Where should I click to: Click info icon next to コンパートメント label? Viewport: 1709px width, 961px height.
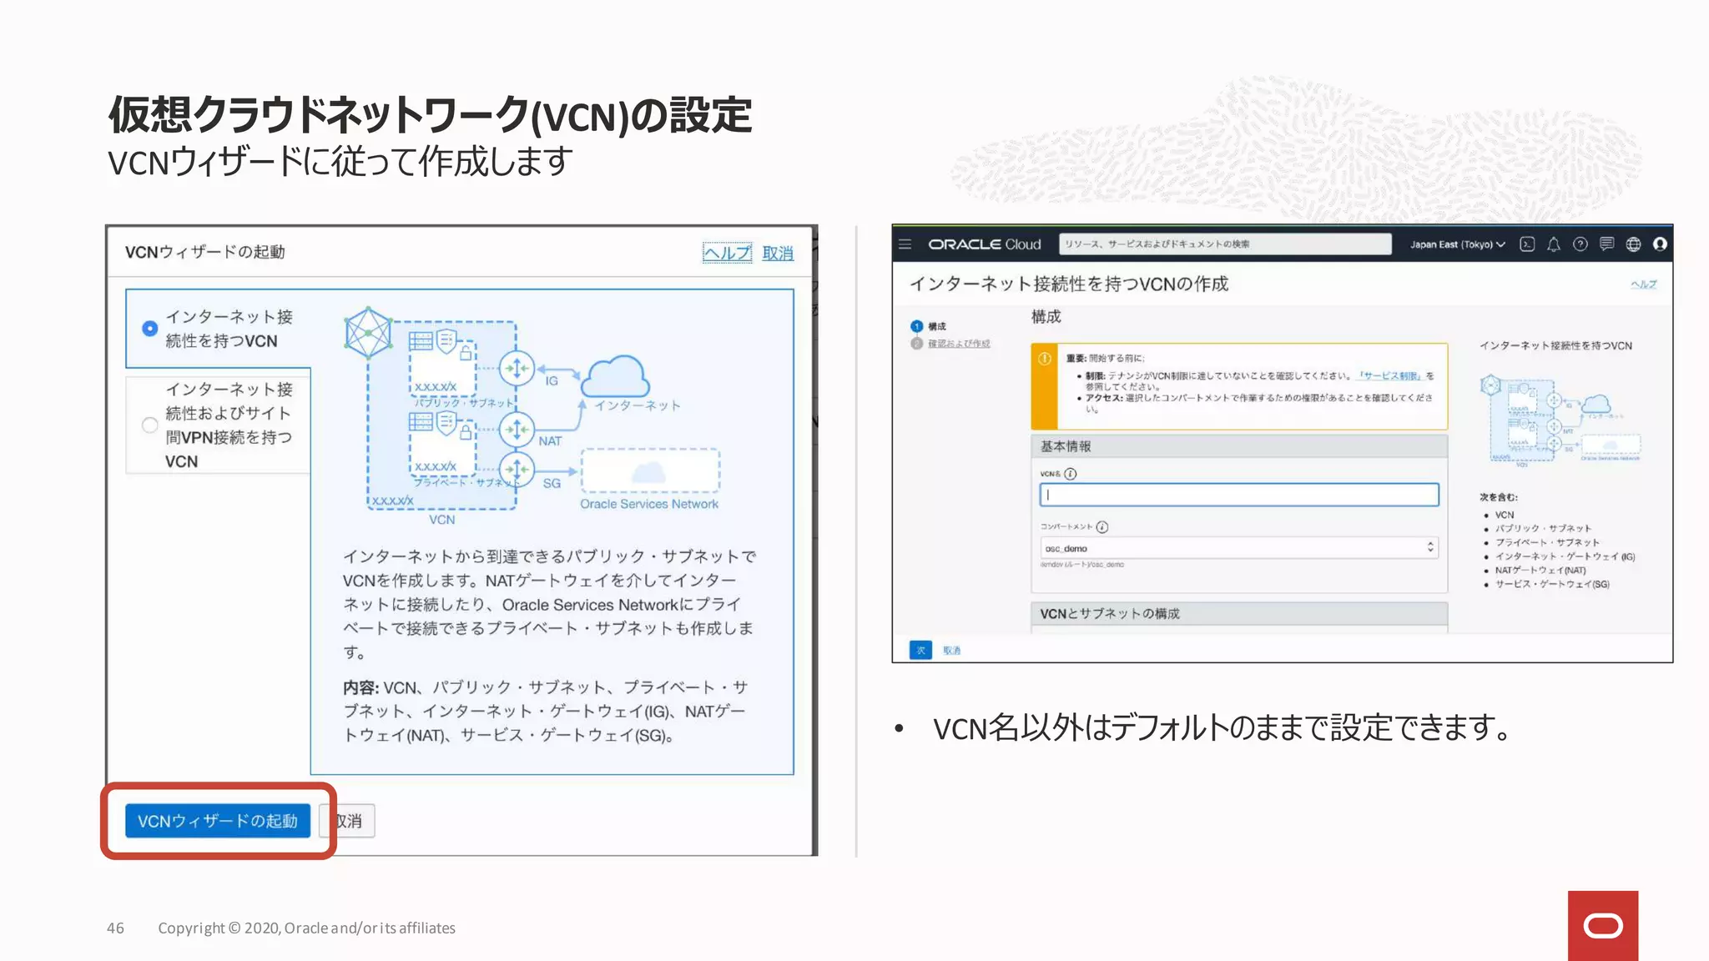(x=1102, y=527)
